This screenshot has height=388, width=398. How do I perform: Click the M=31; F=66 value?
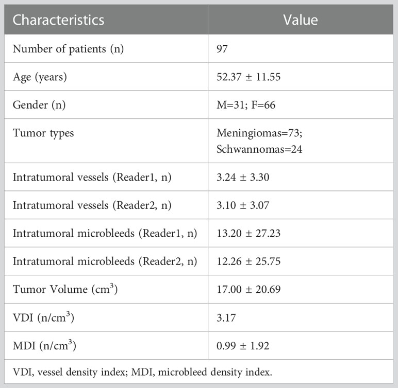coord(246,105)
